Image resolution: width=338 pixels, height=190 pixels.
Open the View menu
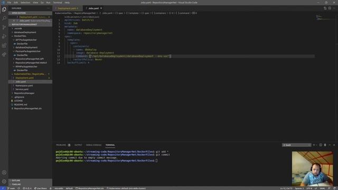tap(35, 3)
